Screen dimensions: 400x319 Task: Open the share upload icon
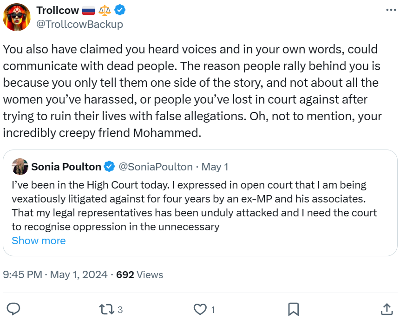point(387,309)
